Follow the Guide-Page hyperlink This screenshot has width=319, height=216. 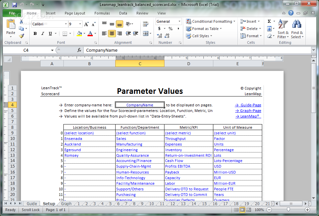(x=248, y=105)
